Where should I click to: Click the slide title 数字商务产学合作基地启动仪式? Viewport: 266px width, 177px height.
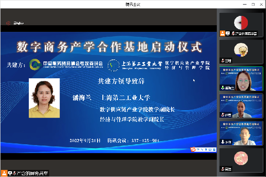coord(110,47)
